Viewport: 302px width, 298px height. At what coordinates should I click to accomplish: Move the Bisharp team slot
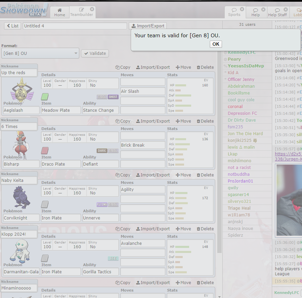183,121
